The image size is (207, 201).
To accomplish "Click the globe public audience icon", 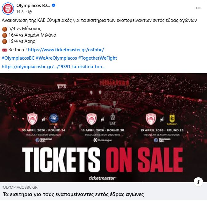I will click(x=30, y=12).
